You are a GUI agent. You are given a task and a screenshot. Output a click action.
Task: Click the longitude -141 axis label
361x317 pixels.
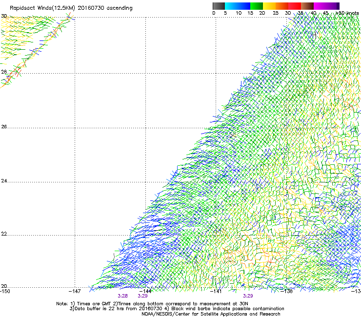click(x=216, y=291)
